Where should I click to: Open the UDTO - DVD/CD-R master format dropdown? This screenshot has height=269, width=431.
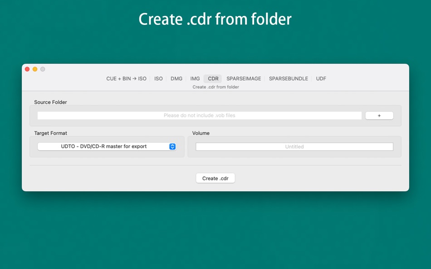107,147
